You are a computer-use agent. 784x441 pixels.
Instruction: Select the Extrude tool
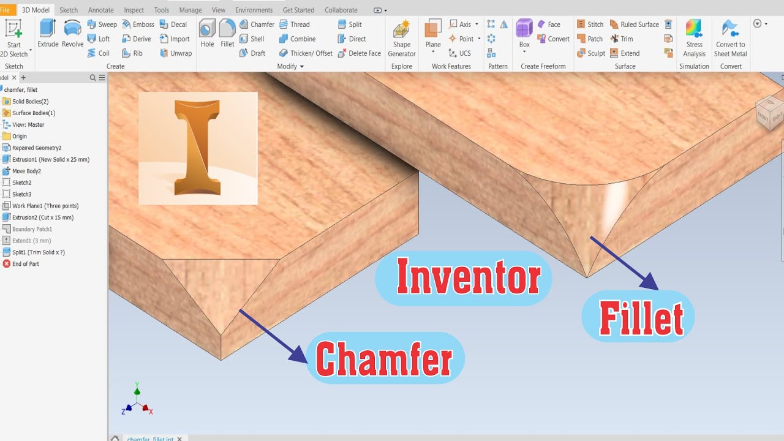[x=48, y=33]
